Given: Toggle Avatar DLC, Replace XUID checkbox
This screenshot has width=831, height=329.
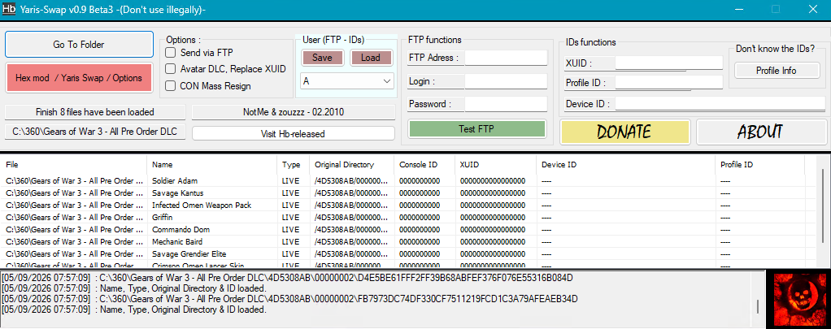Looking at the screenshot, I should tap(171, 69).
